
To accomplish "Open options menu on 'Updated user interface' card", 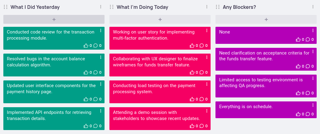I will 101,84.
